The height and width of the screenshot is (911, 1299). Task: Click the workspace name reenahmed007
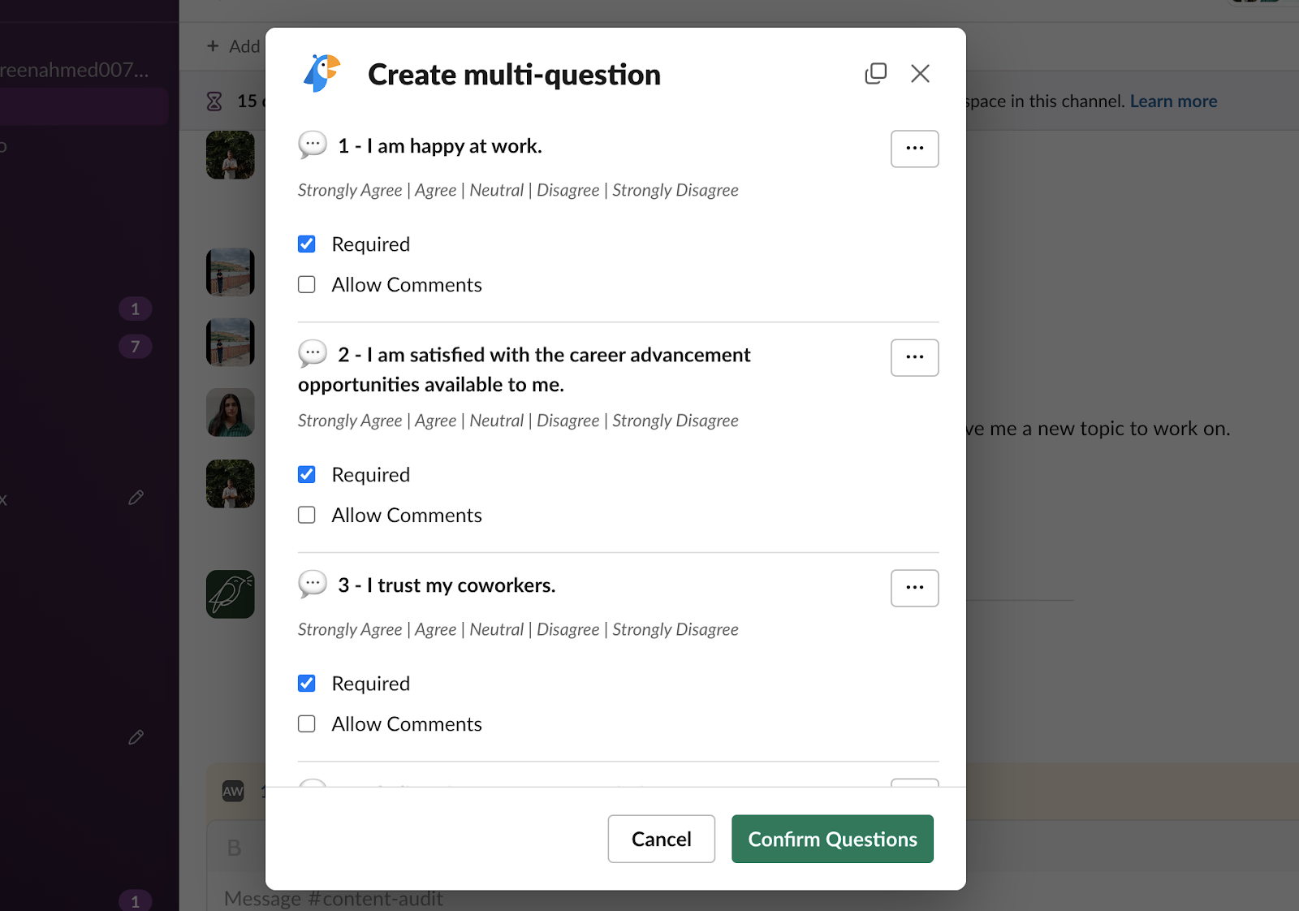point(75,70)
